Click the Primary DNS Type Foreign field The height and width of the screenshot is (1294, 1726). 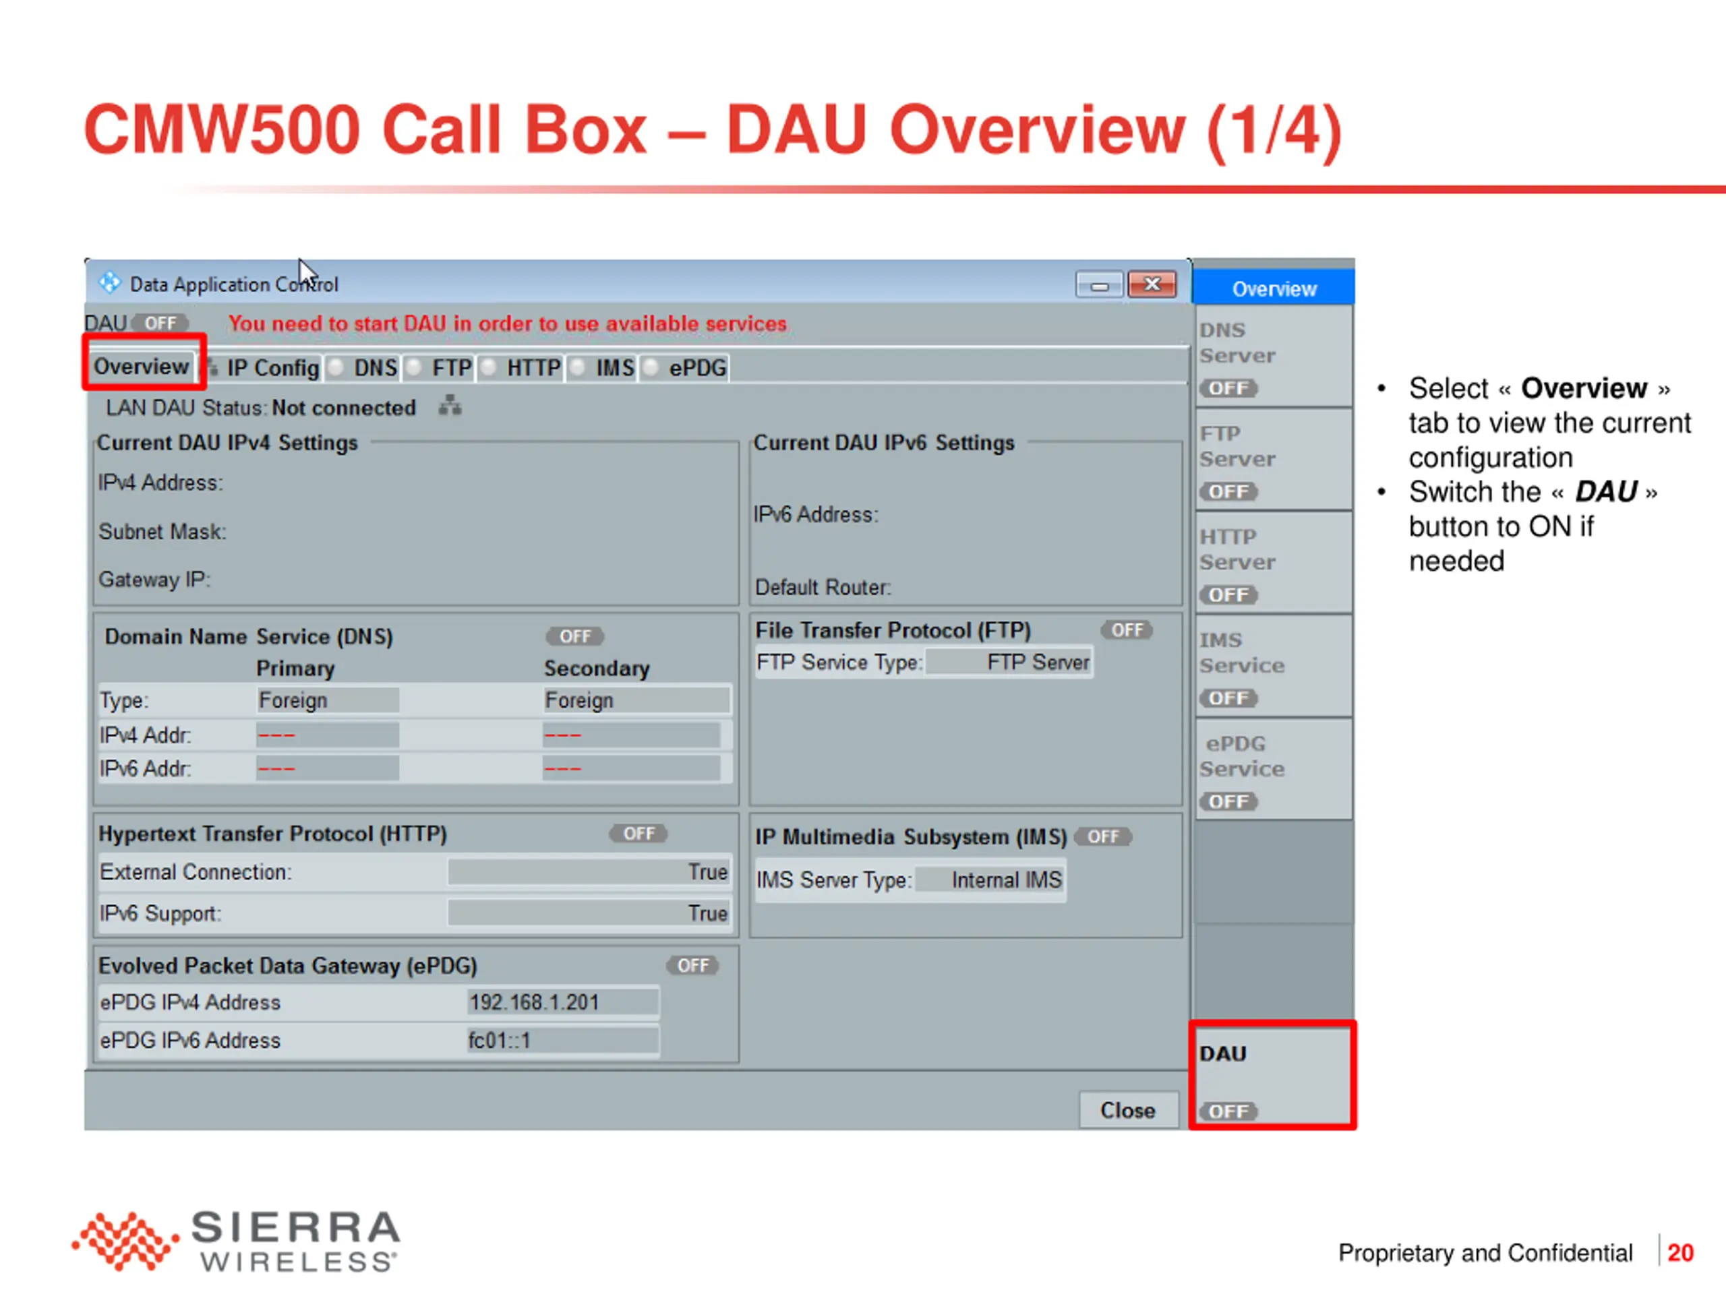pyautogui.click(x=328, y=700)
